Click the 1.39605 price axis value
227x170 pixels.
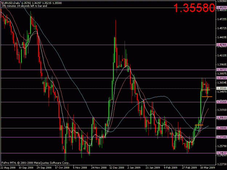(222, 65)
